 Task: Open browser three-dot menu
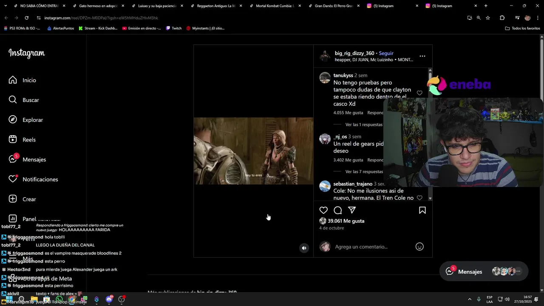(538, 18)
